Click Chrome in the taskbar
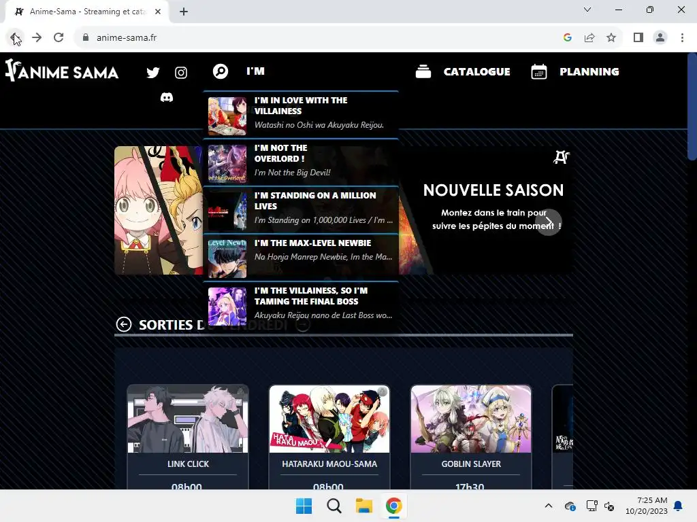This screenshot has height=522, width=697. pos(394,506)
